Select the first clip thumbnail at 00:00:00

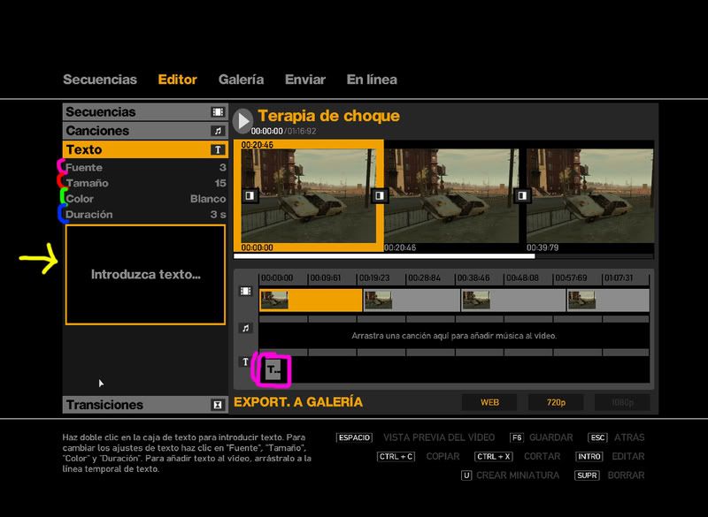coord(308,196)
